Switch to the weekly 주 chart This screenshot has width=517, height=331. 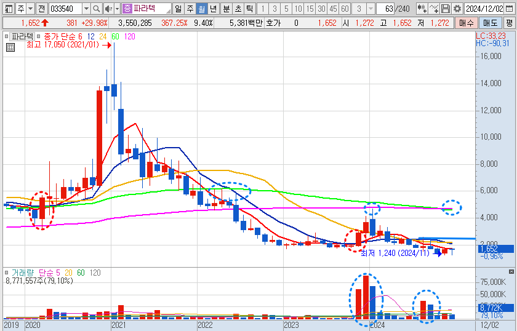point(190,9)
